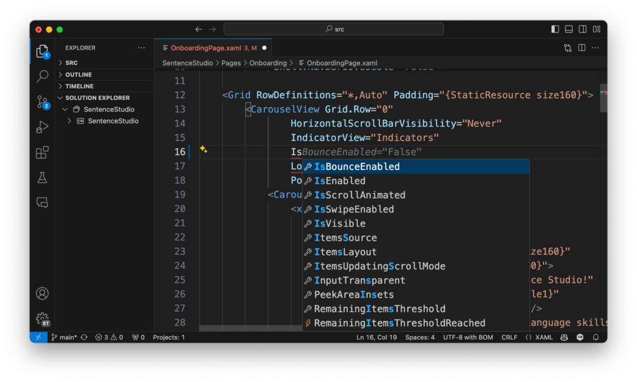Image resolution: width=637 pixels, height=382 pixels.
Task: Open the Chat/Comments view in activity bar
Action: point(41,202)
